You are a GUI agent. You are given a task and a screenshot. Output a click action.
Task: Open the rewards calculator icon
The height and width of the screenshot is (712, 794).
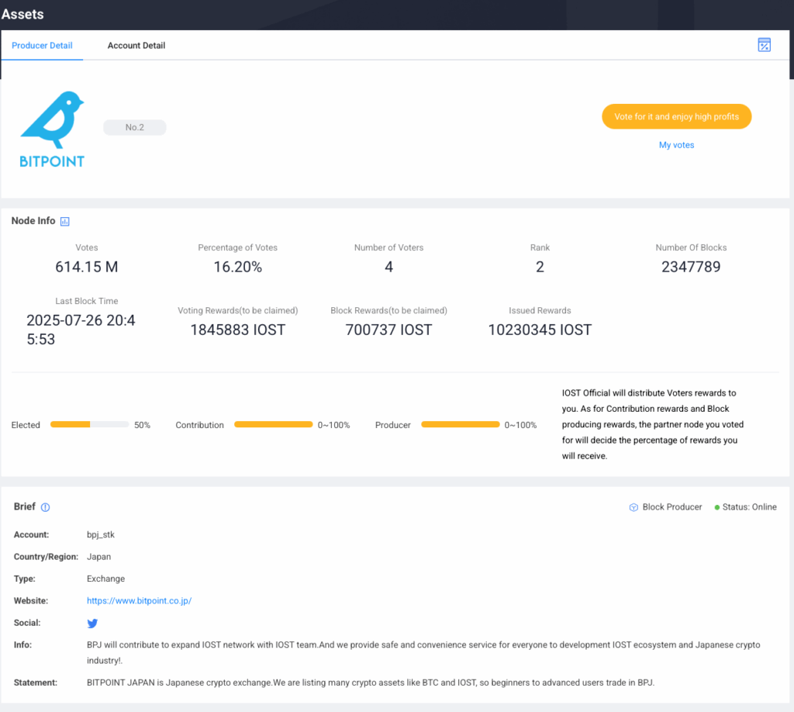[x=764, y=45]
